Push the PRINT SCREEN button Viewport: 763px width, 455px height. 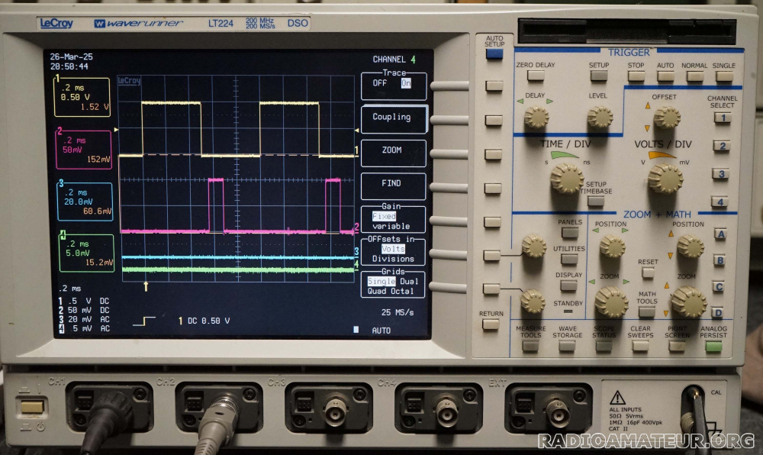click(x=677, y=346)
